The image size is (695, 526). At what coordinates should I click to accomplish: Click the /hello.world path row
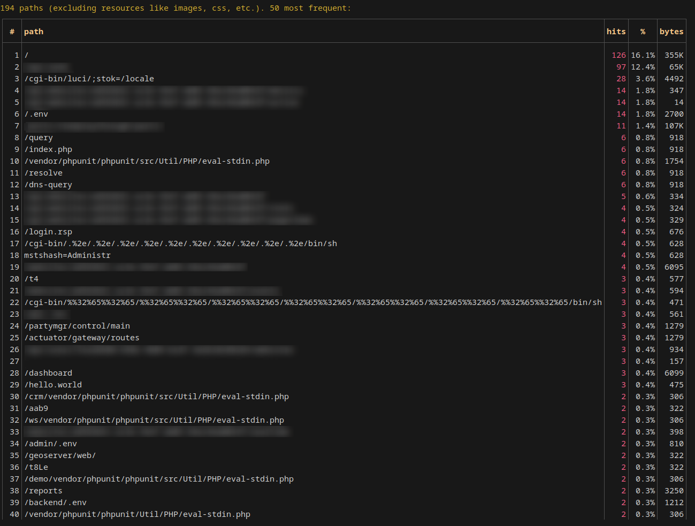(x=53, y=385)
